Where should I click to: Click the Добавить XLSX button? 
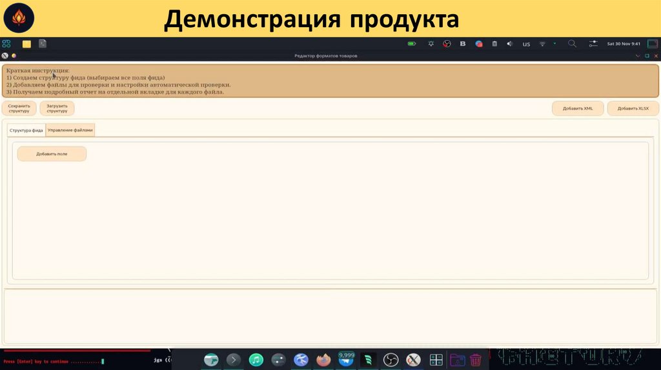point(633,108)
